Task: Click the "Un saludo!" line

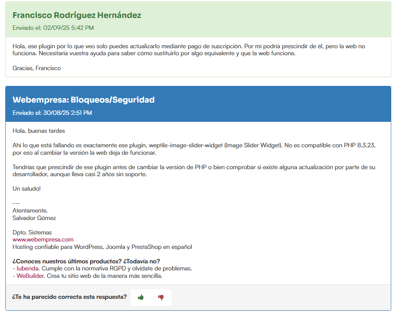Action: (x=26, y=188)
